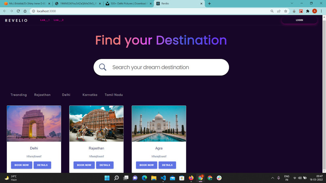Viewport: 326px width, 183px height.
Task: Click the red extension icon in toolbar
Action: pos(301,11)
